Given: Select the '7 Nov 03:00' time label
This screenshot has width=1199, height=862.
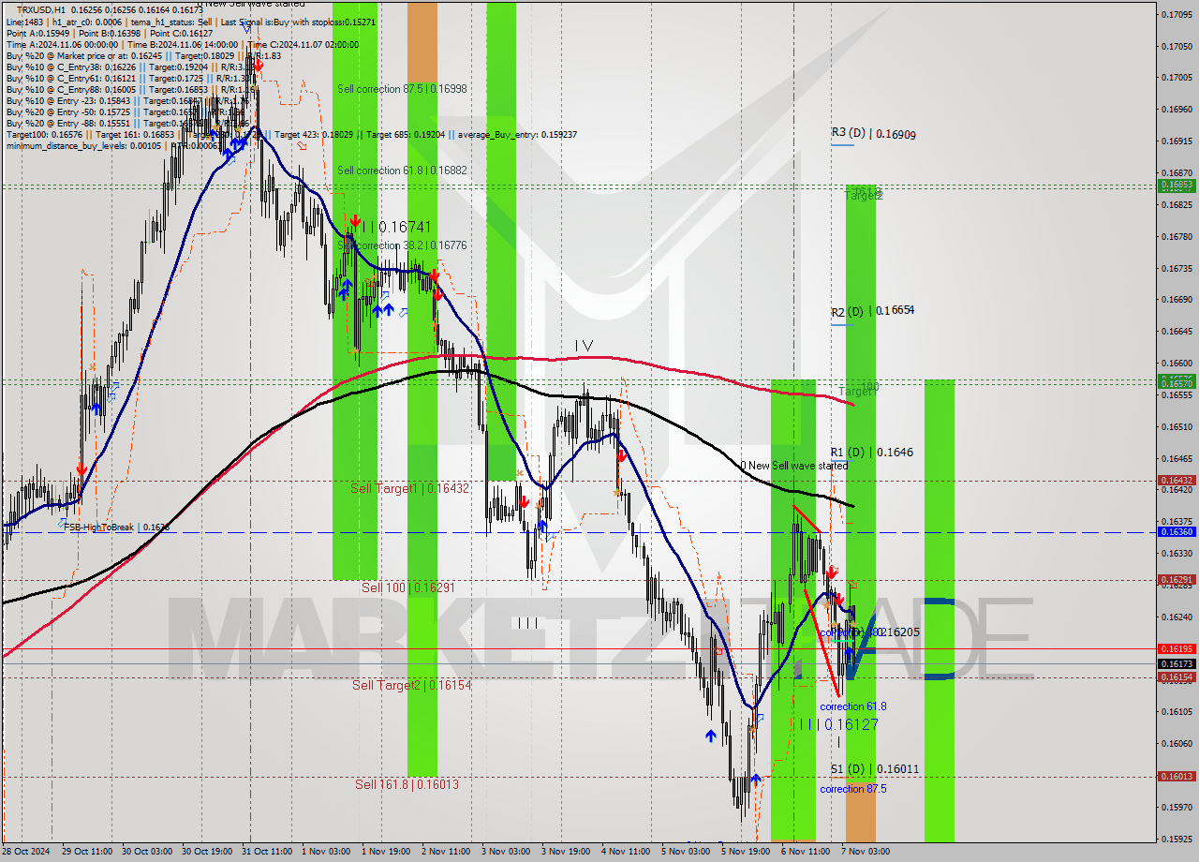Looking at the screenshot, I should [865, 852].
